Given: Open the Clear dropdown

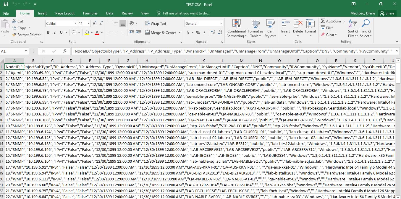Looking at the screenshot, I should [329, 35].
